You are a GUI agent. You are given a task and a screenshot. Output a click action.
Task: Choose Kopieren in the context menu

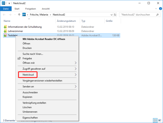pos(47,97)
